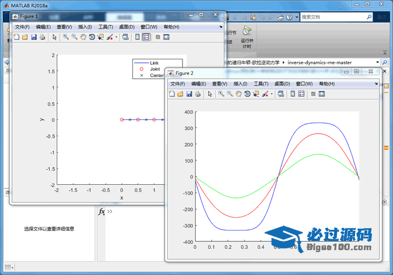Click Save Figure icon in Figure 1 toolbar
The height and width of the screenshot is (275, 393).
34,37
